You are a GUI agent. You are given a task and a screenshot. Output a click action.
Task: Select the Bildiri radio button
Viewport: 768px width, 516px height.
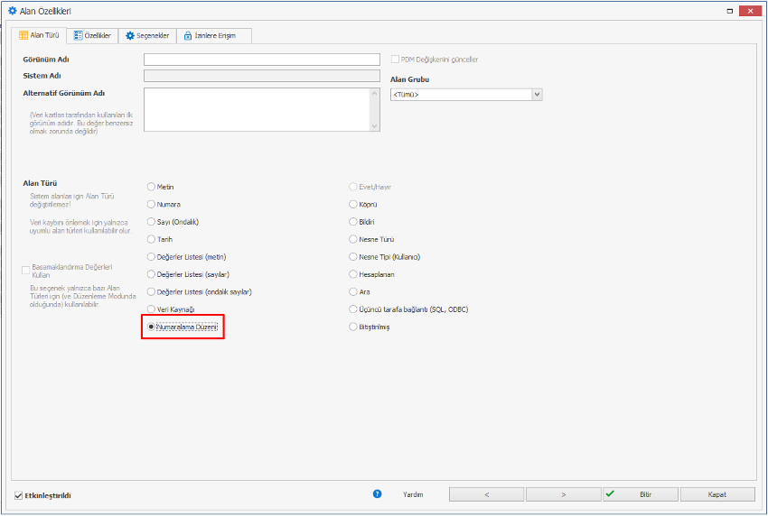352,222
